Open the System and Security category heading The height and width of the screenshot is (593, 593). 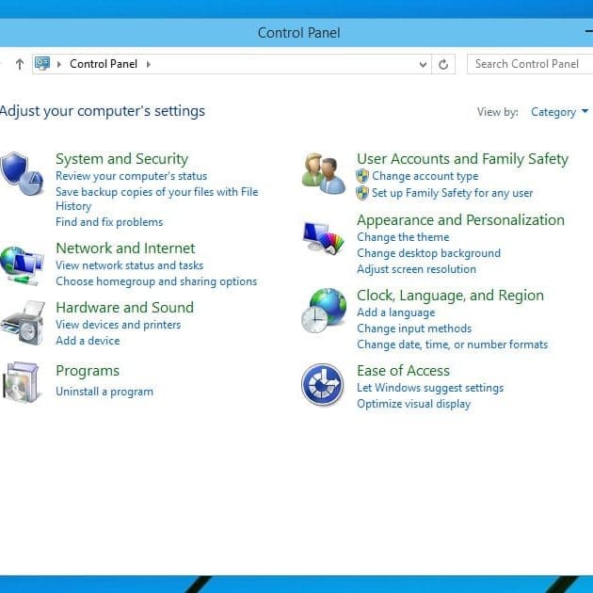121,159
